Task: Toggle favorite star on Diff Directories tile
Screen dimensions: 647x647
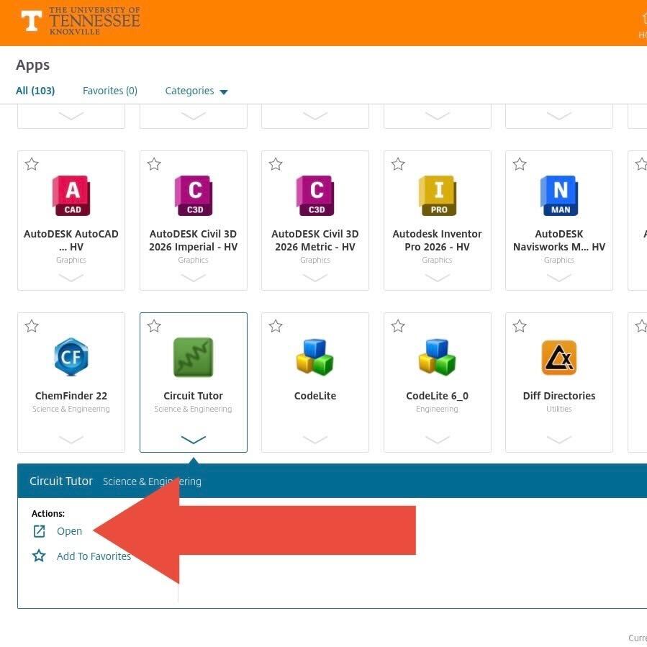Action: point(520,327)
